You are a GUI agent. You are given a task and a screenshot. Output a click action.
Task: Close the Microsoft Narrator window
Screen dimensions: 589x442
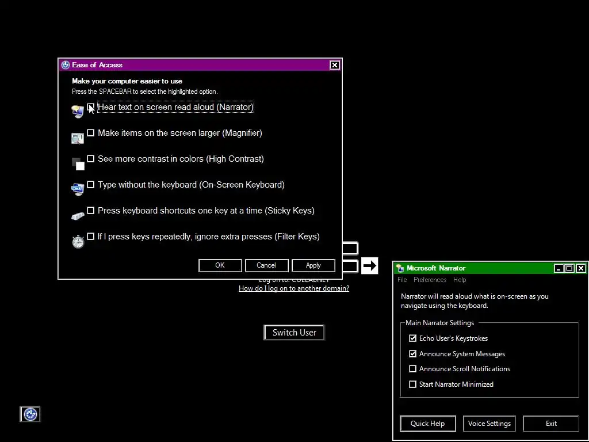click(581, 268)
